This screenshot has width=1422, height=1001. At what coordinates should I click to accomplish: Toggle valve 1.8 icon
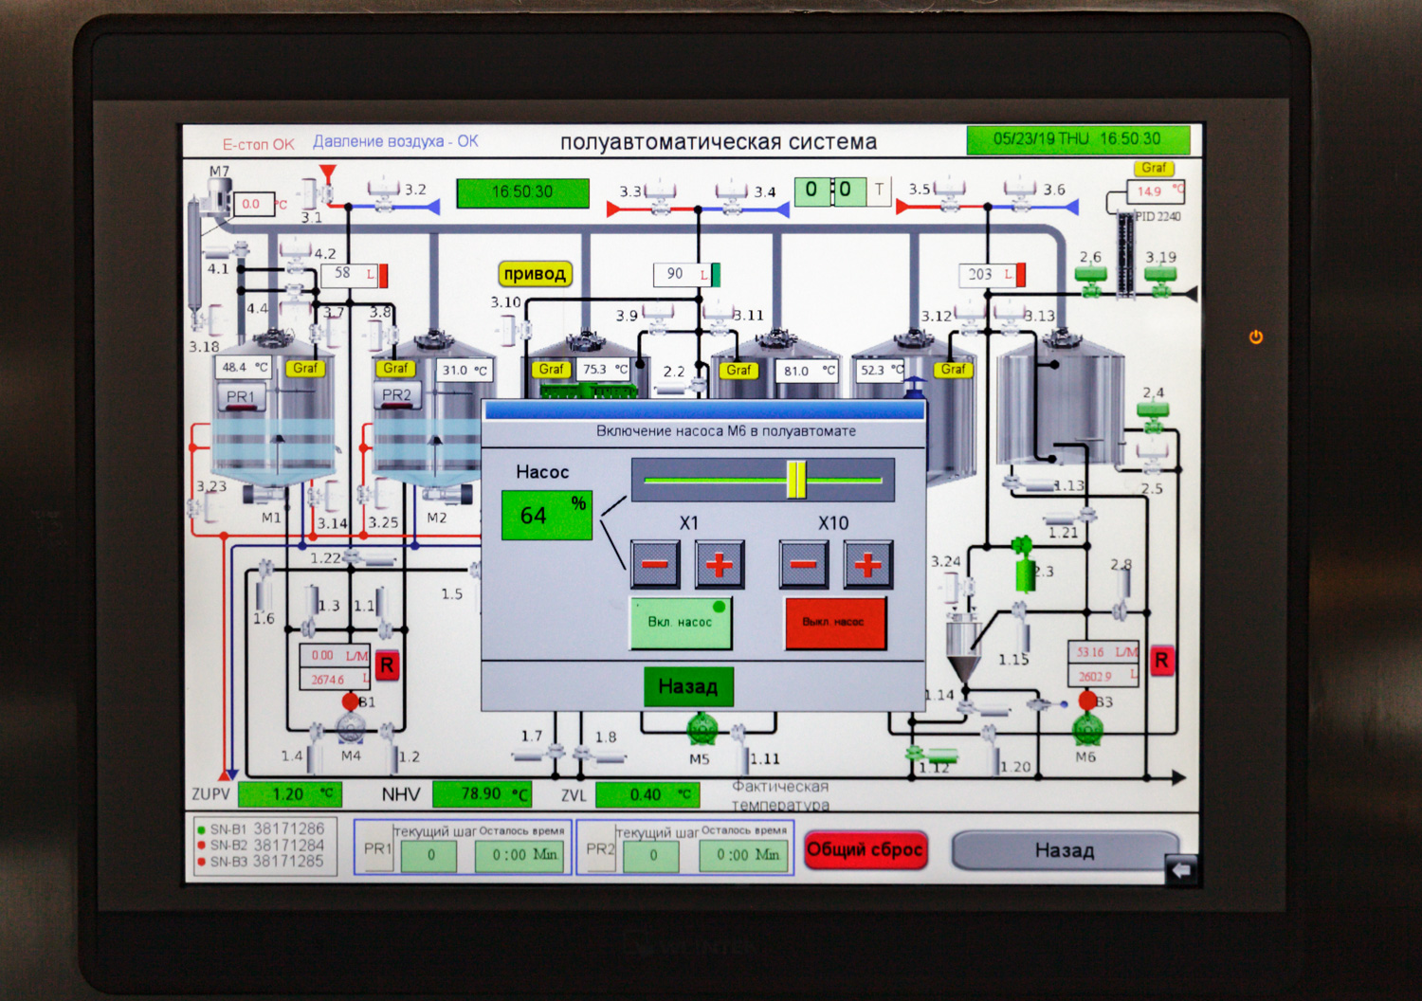(x=598, y=755)
